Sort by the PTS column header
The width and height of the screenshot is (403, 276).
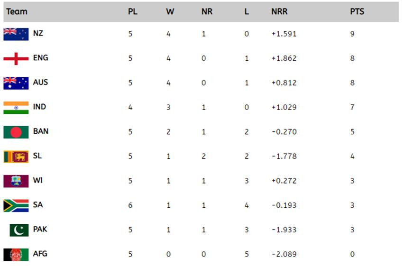(x=357, y=11)
